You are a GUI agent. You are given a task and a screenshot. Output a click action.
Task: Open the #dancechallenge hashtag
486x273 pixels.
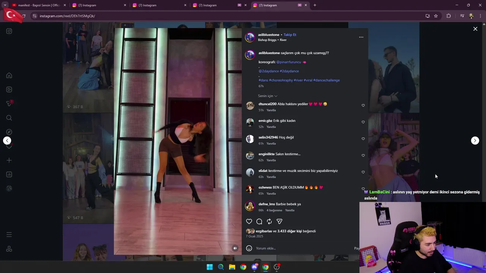[327, 80]
